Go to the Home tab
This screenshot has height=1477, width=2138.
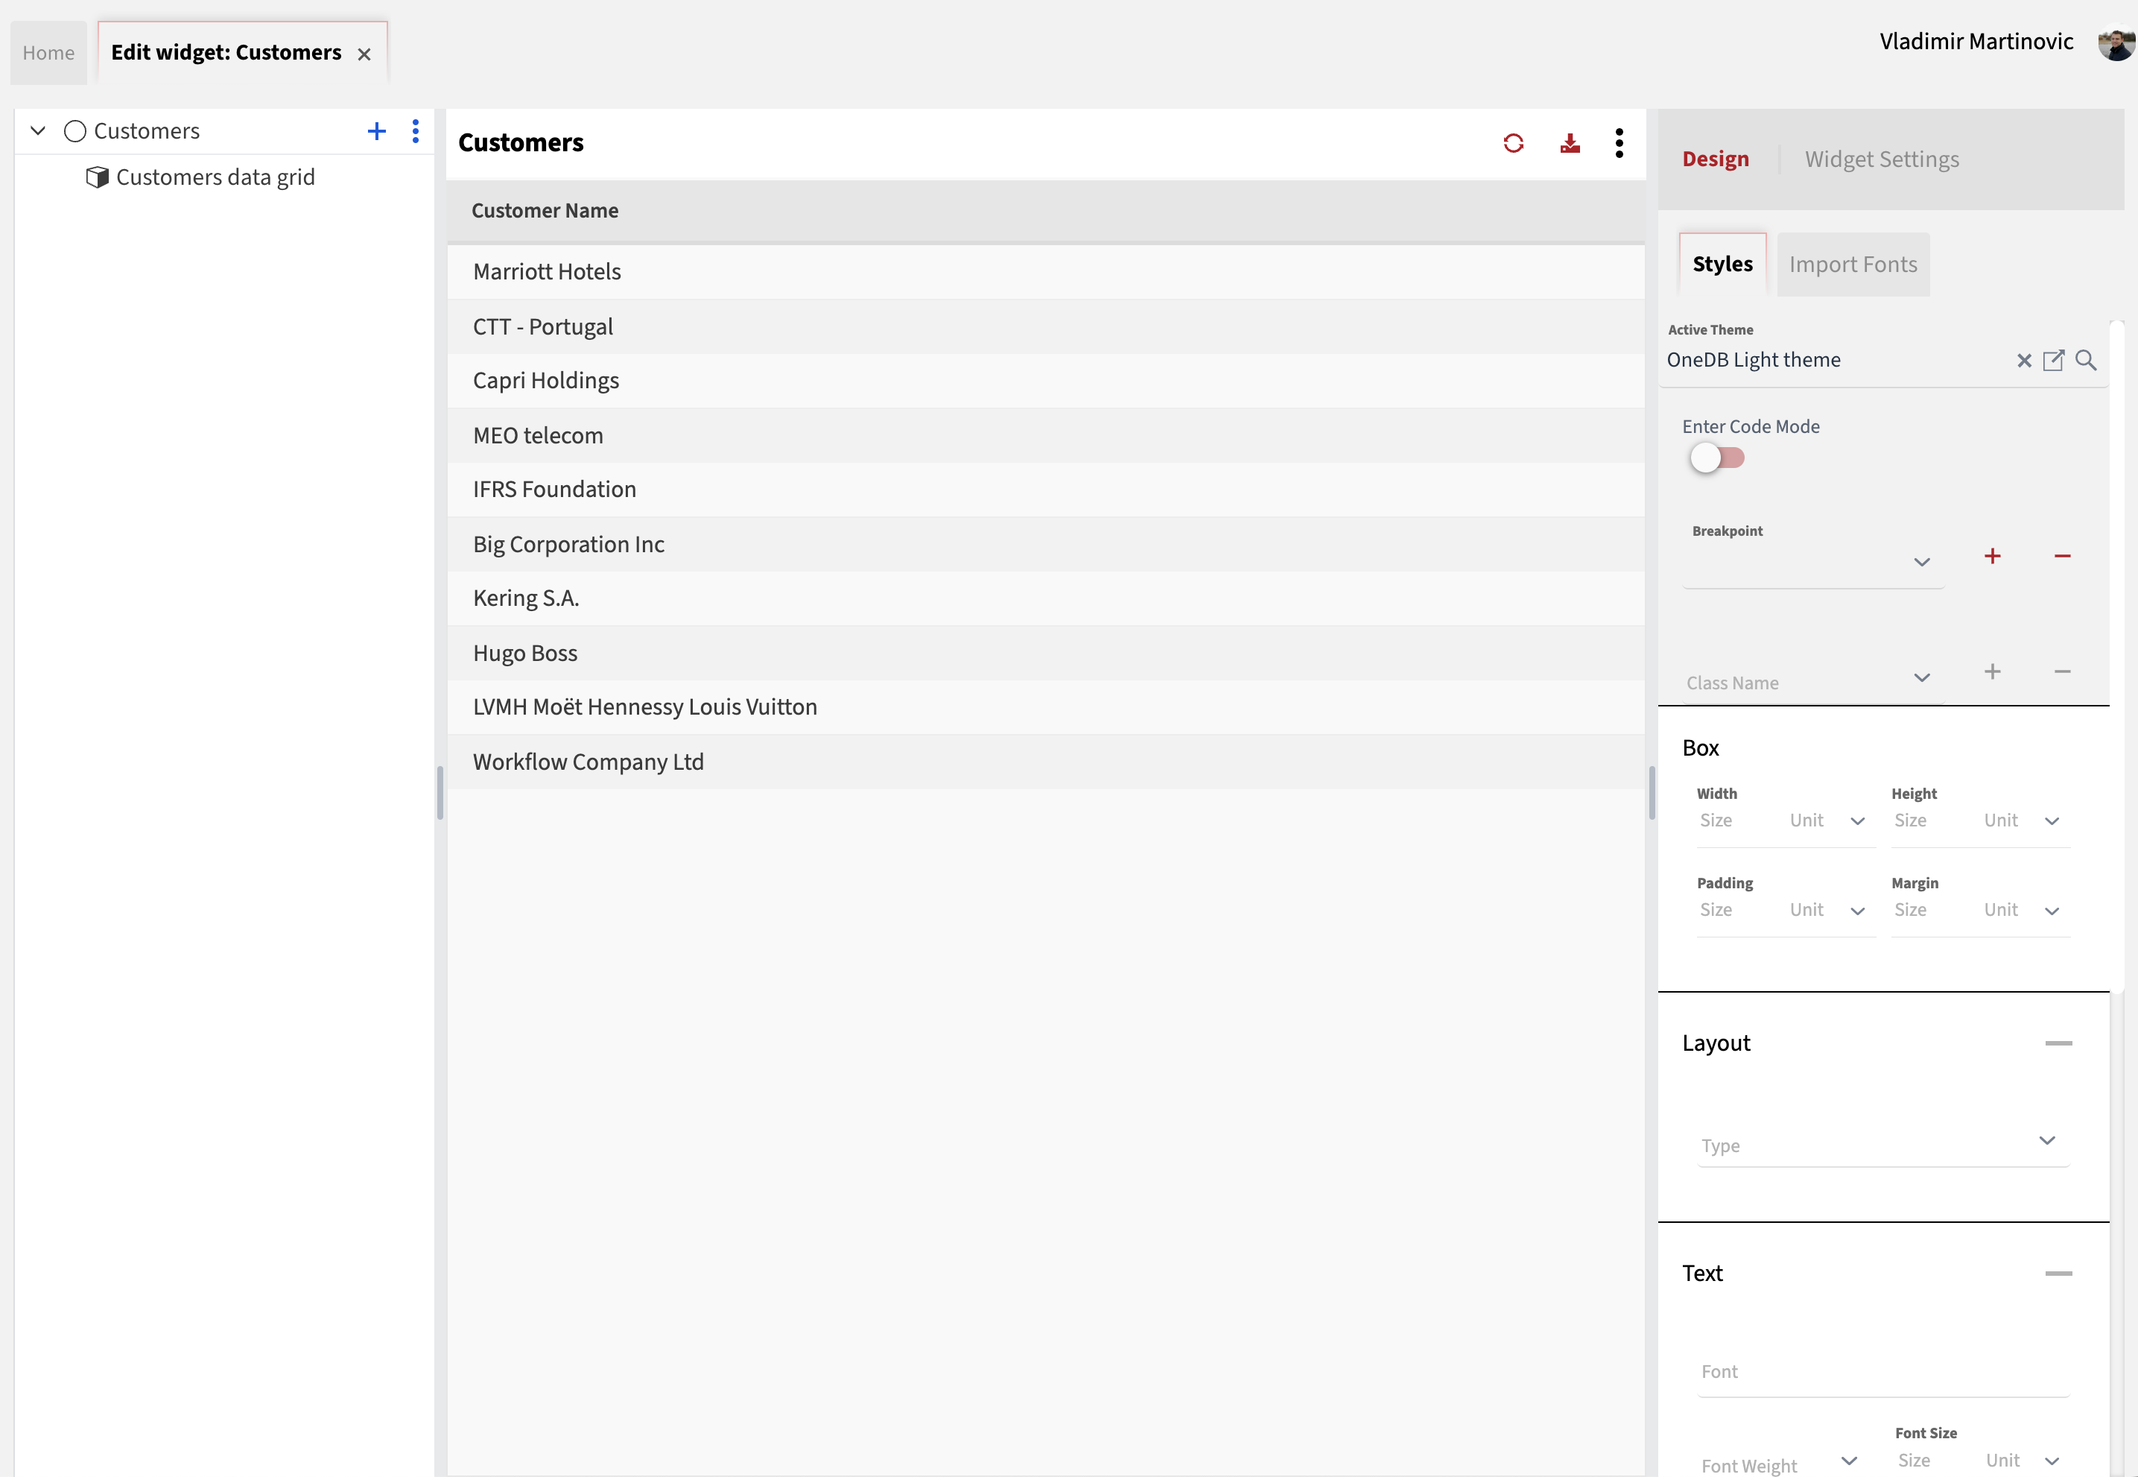(48, 53)
